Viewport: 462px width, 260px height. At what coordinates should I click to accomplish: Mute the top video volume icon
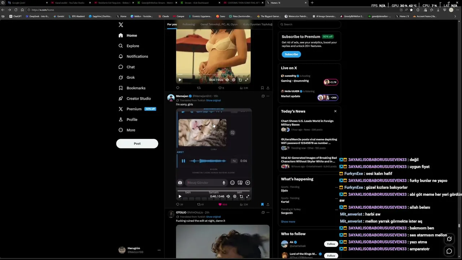[227, 80]
